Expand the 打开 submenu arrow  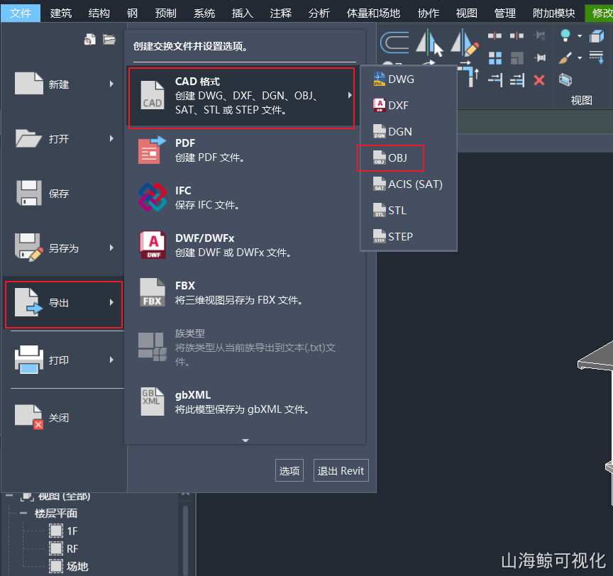[112, 138]
